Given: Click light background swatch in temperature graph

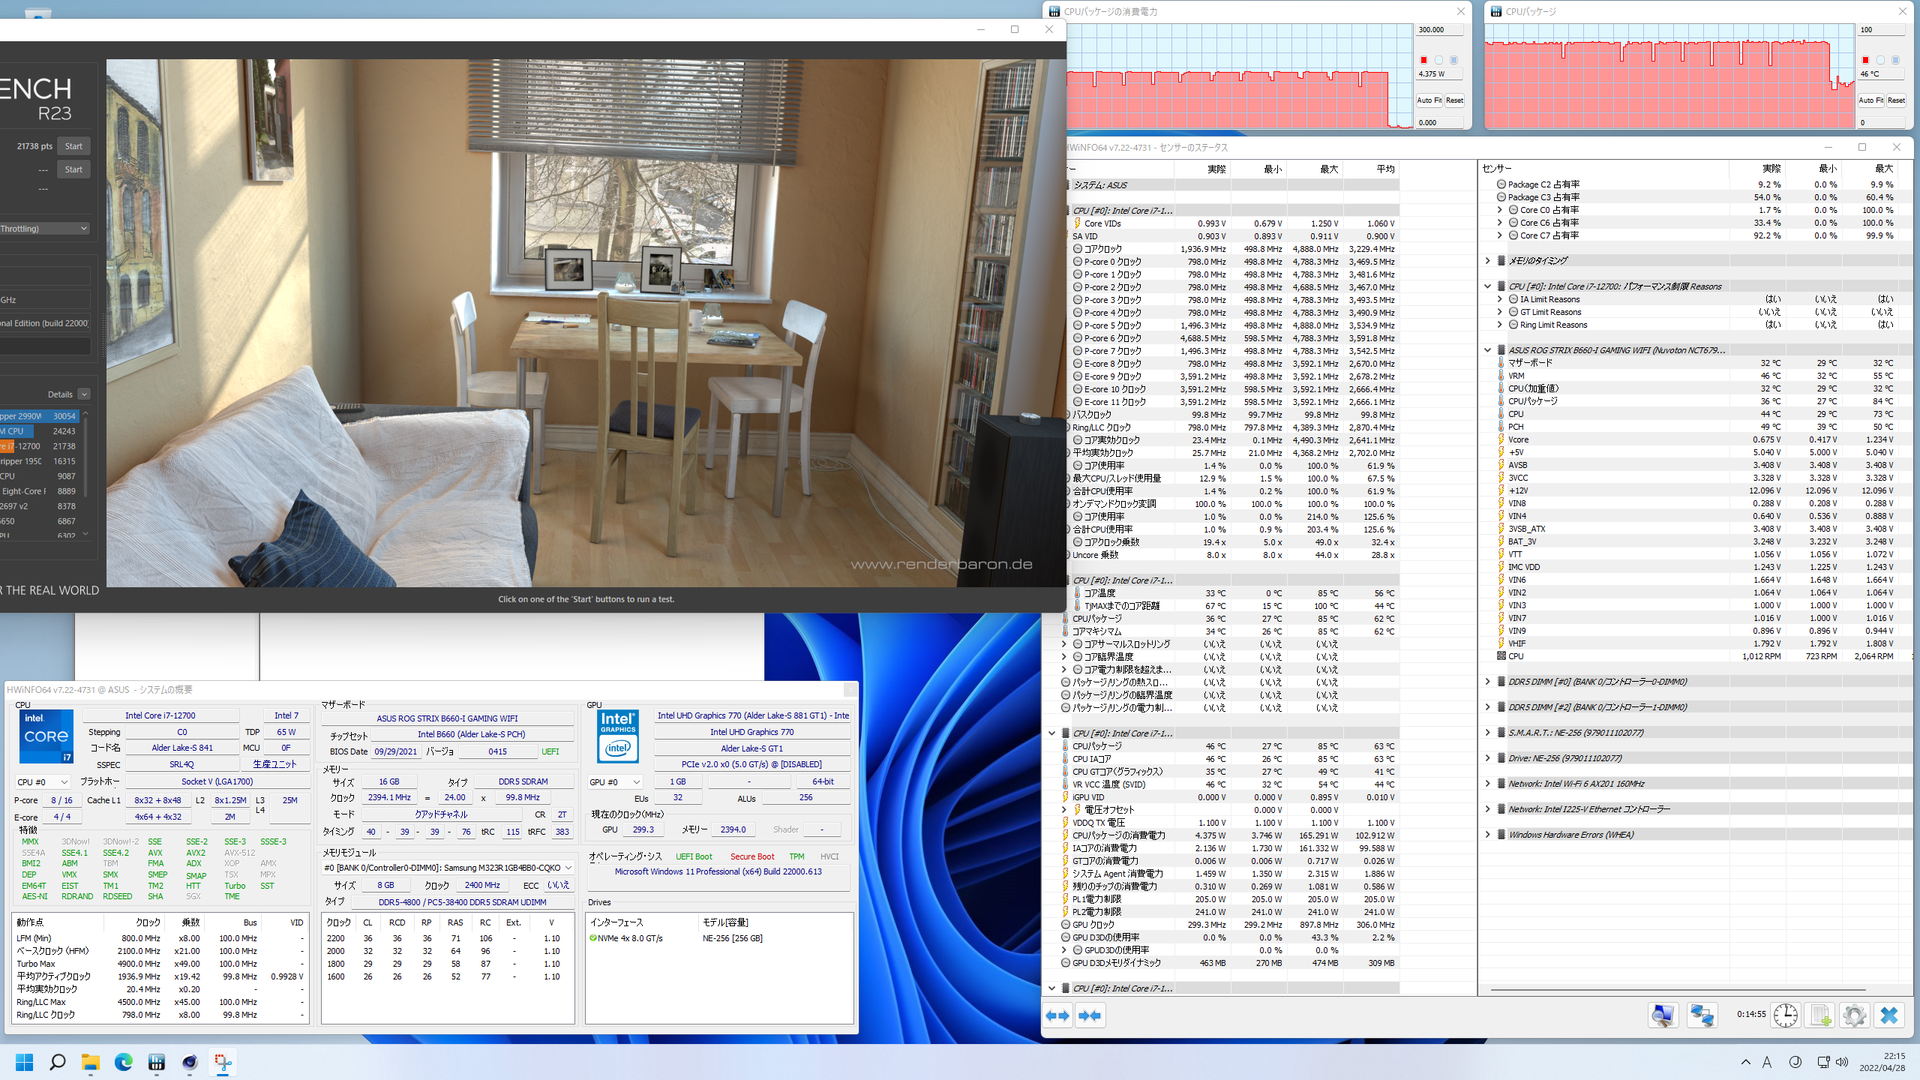Looking at the screenshot, I should tap(1880, 60).
